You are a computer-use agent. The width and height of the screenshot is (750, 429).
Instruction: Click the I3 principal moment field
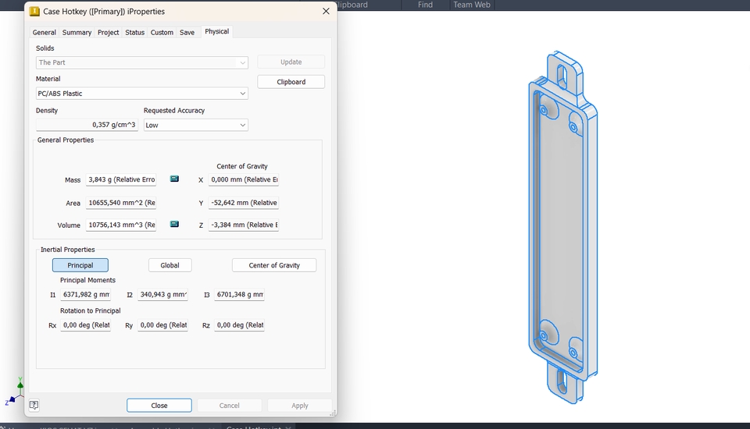point(239,295)
